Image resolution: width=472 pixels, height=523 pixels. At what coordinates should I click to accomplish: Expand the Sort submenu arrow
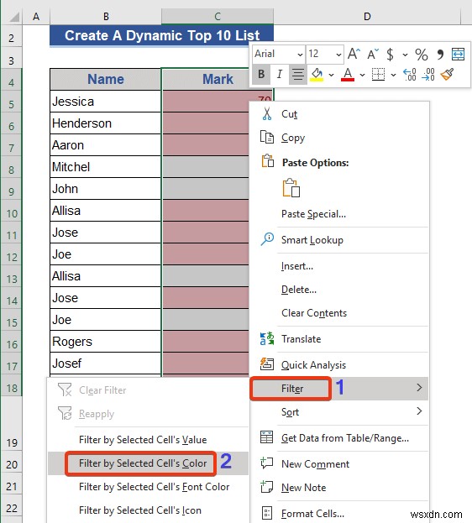(x=419, y=411)
